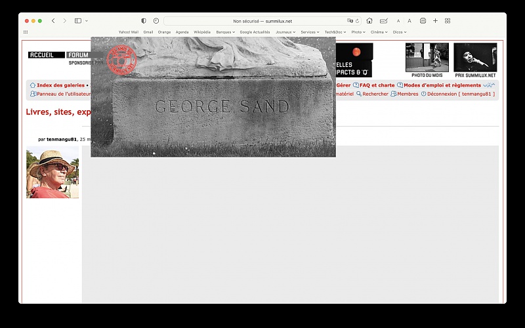Open the Photo du mois thumbnail

point(427,58)
